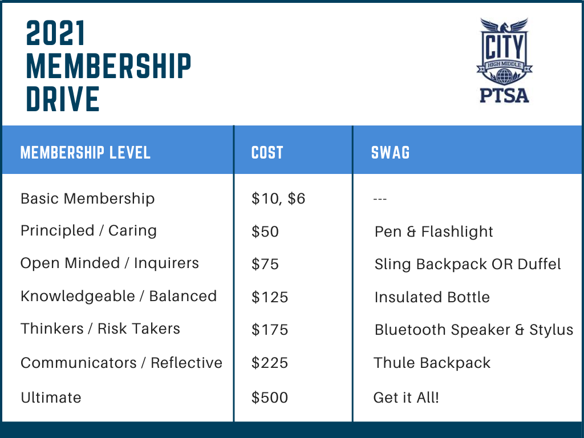Viewport: 584px width, 438px height.
Task: Click the Pen & Flashlight swag text
Action: [434, 232]
